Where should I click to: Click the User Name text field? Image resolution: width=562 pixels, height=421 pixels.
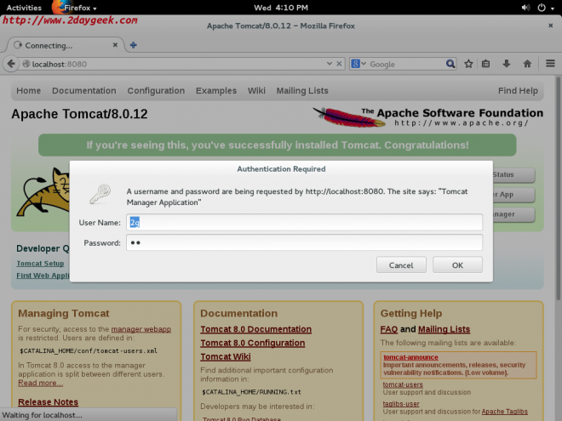tap(304, 222)
